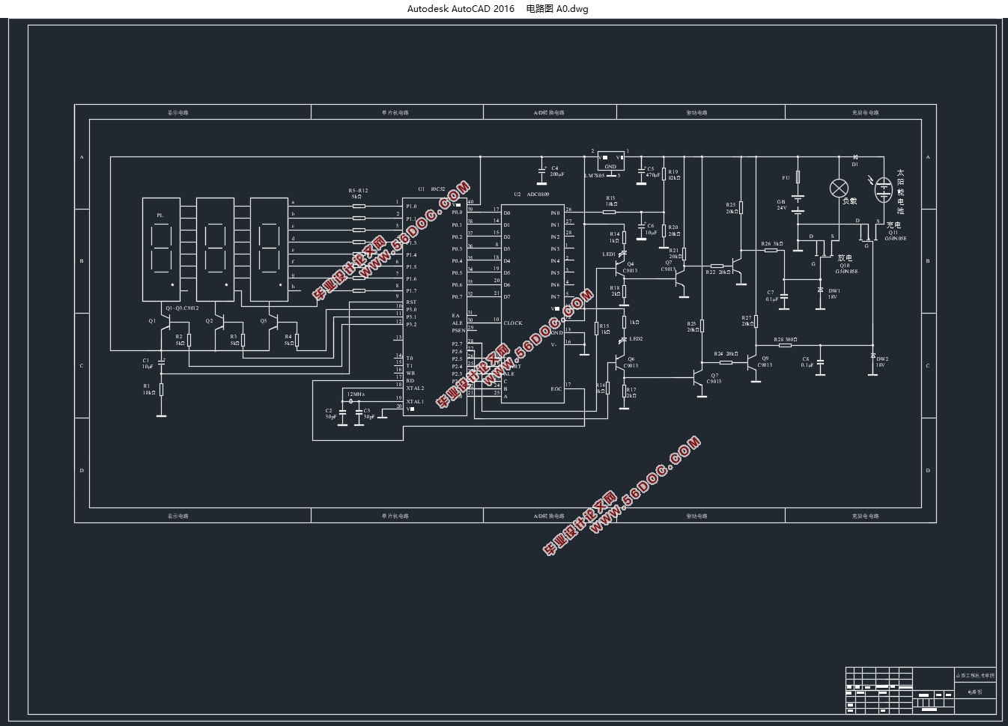Image resolution: width=1008 pixels, height=726 pixels.
Task: Click the D1 diode symbol
Action: point(854,157)
